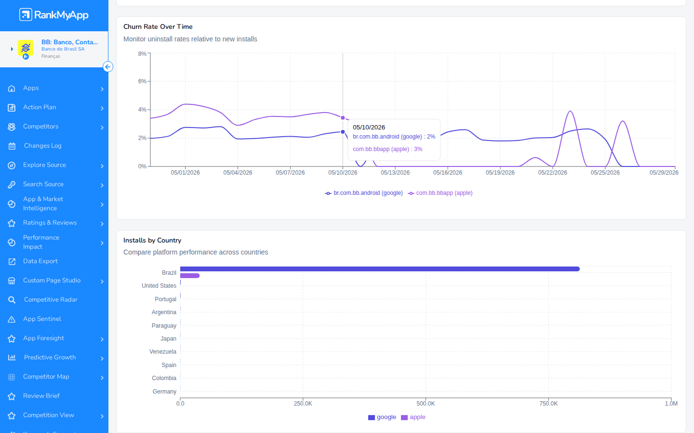Open the Changes Log menu item
The height and width of the screenshot is (433, 694).
point(54,146)
